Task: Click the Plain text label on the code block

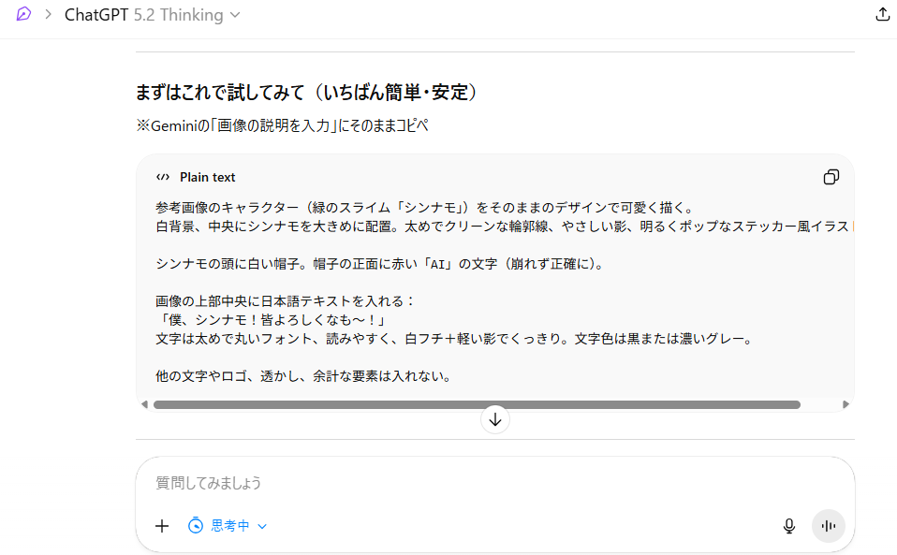Action: click(x=211, y=177)
